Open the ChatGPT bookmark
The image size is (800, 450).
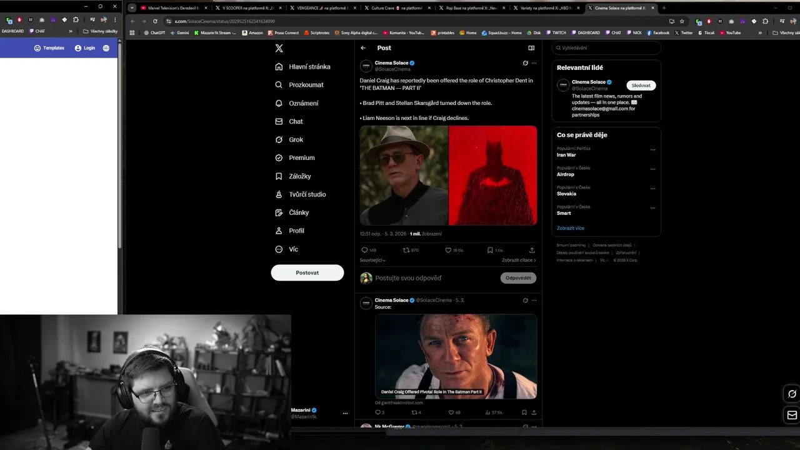(x=154, y=32)
